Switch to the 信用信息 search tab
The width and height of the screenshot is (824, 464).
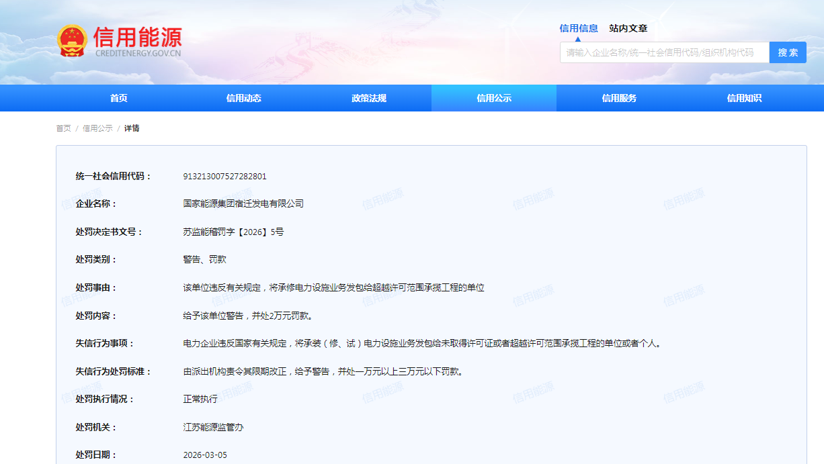578,28
